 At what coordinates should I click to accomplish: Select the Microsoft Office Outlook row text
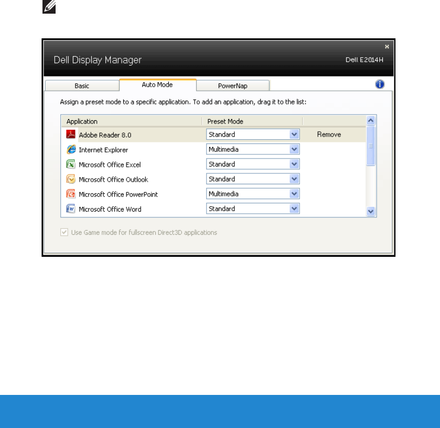pos(113,180)
